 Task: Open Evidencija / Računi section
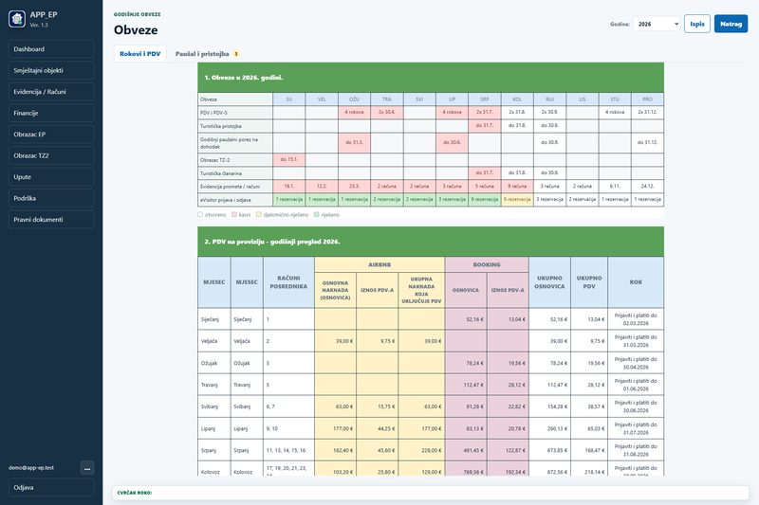click(51, 91)
